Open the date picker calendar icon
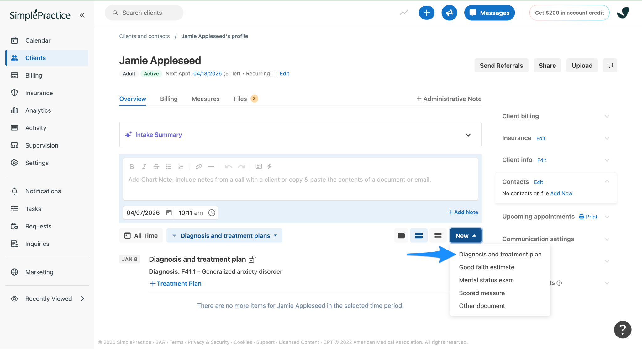Screen dimensions: 642x349 click(169, 213)
